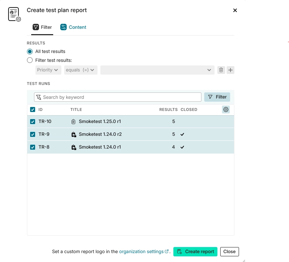289x262 pixels.
Task: Click the locked run icon for TR-9
Action: 73,134
